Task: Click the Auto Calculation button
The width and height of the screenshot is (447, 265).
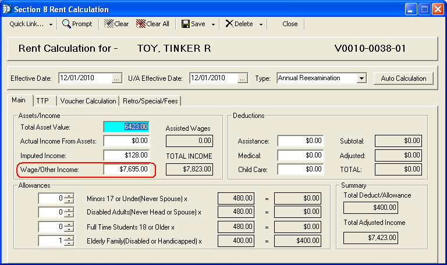Action: coord(403,78)
